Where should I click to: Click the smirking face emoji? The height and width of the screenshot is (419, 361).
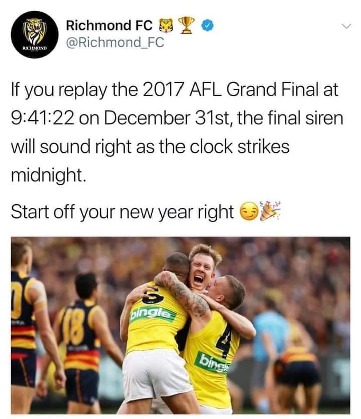249,212
